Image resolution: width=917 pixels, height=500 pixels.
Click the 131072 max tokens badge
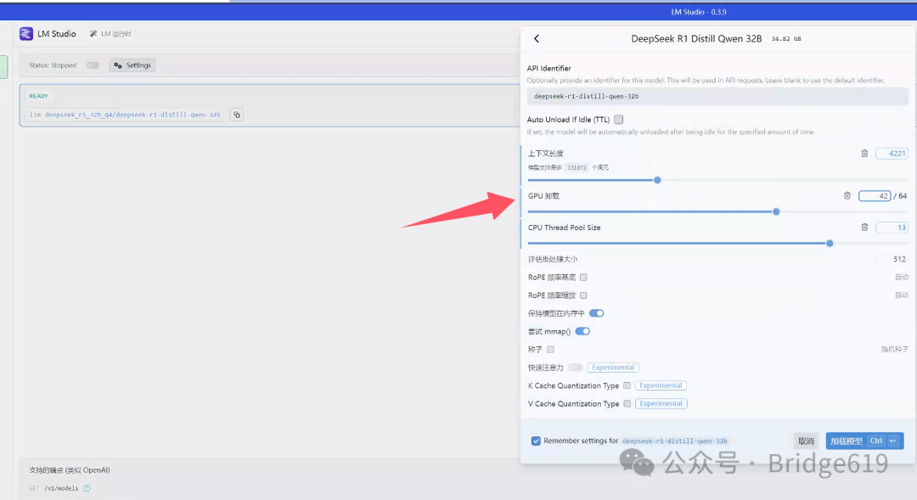pyautogui.click(x=577, y=167)
